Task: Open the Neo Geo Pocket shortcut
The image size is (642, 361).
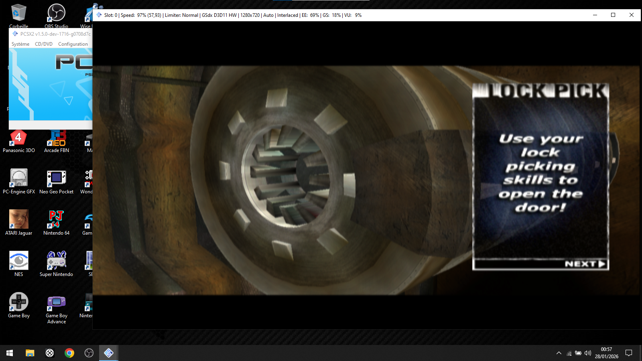Action: tap(57, 178)
